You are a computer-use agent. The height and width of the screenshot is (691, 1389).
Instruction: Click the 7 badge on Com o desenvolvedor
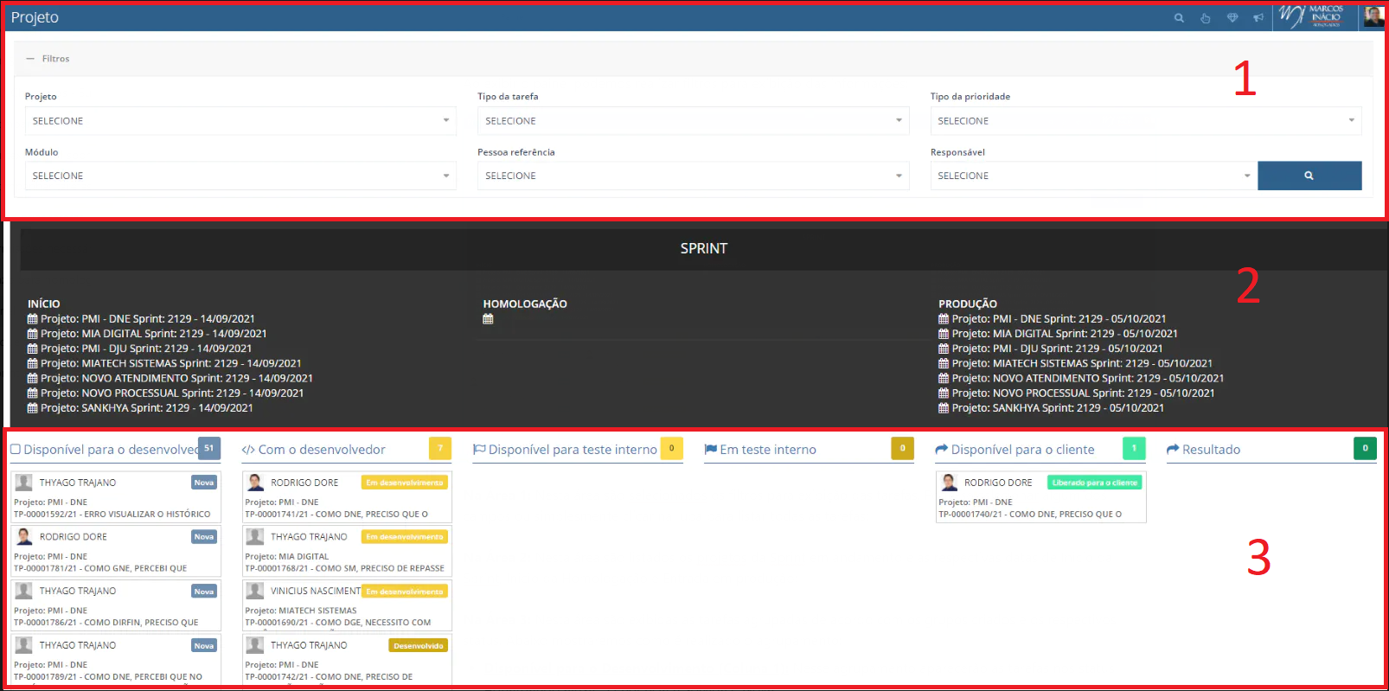tap(440, 448)
